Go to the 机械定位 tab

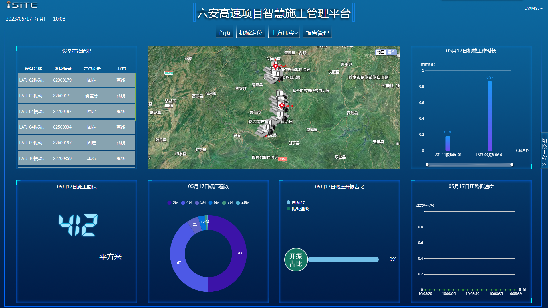click(x=251, y=33)
